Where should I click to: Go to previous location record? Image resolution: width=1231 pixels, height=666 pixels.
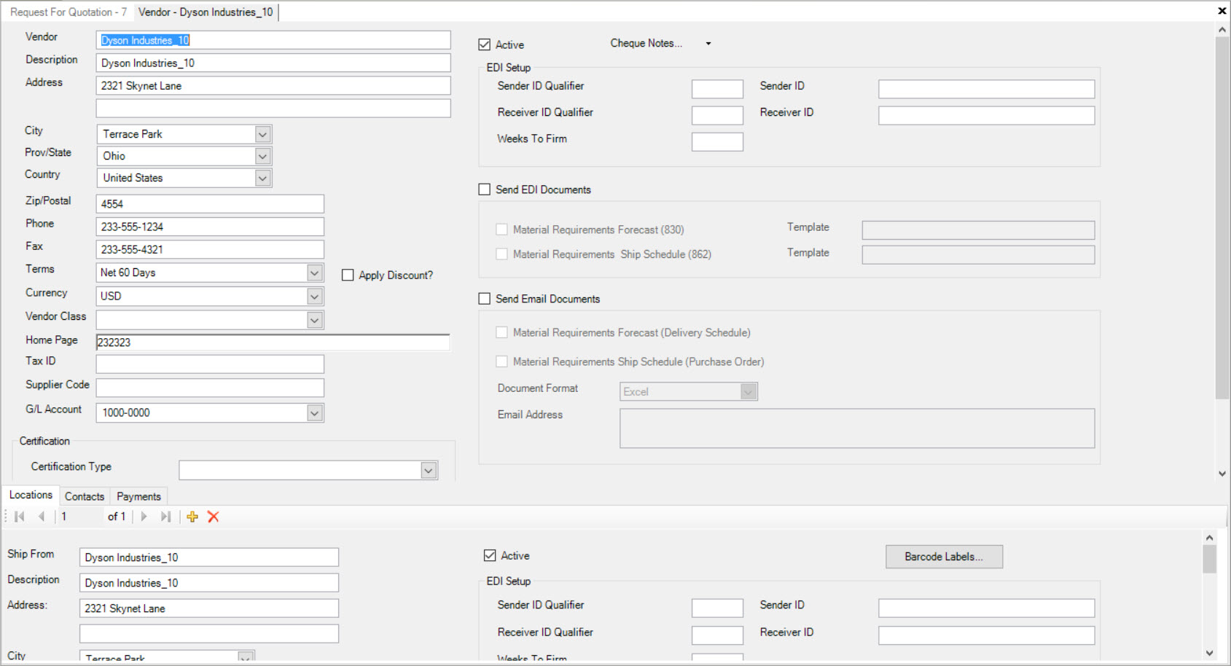click(42, 517)
